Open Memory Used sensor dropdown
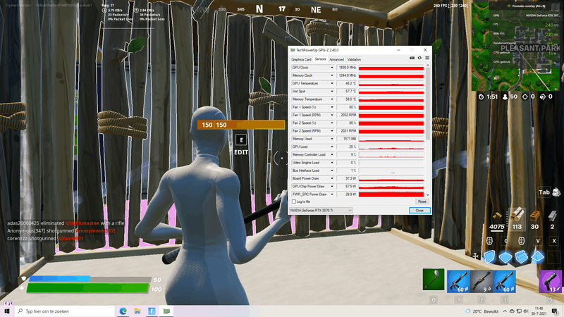This screenshot has height=317, width=564. click(x=331, y=139)
